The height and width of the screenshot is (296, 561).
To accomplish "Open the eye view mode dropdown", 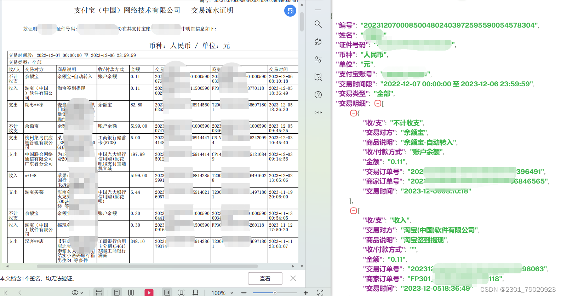I will coord(77,292).
